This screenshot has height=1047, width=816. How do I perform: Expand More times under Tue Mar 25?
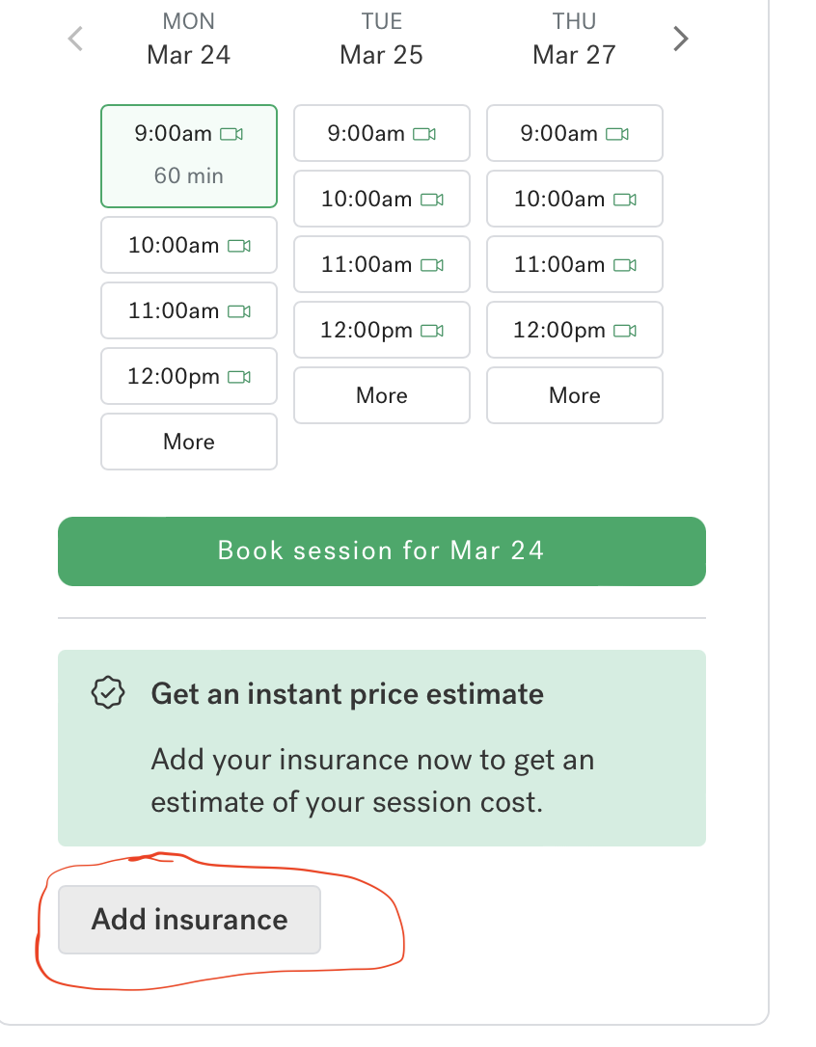pos(382,395)
